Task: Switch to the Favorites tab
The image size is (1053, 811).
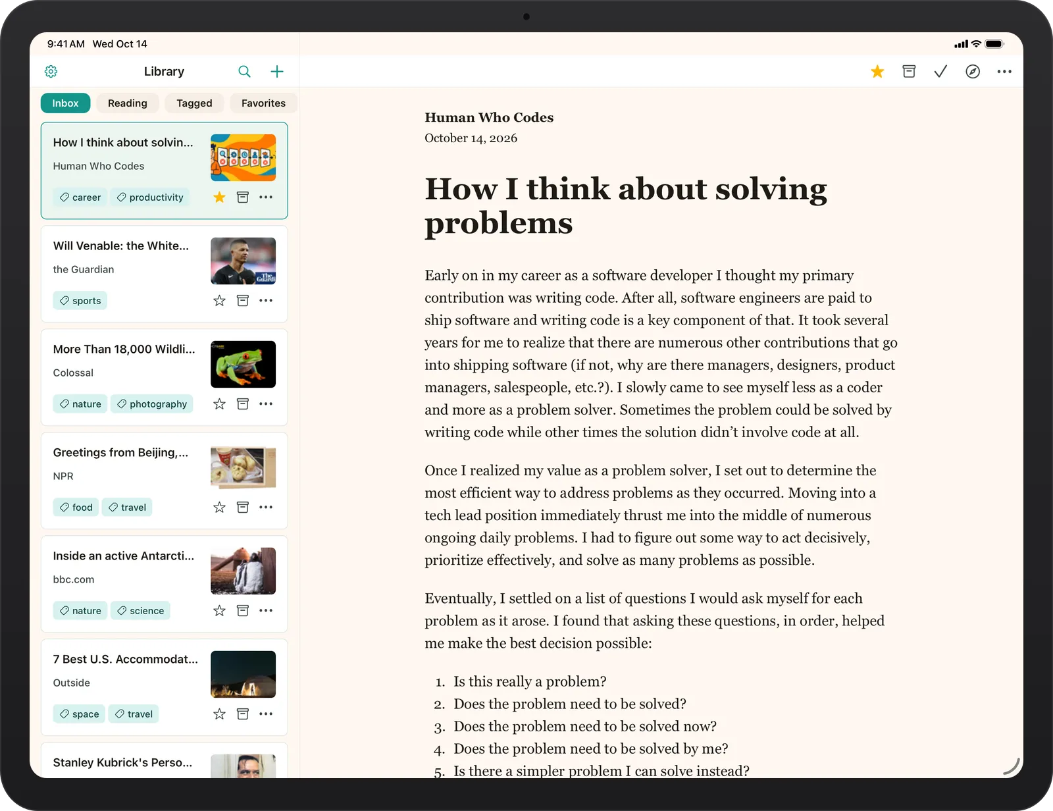Action: coord(263,103)
